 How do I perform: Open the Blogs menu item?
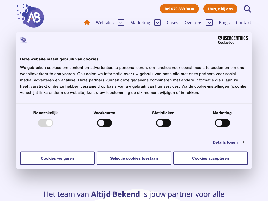click(224, 23)
